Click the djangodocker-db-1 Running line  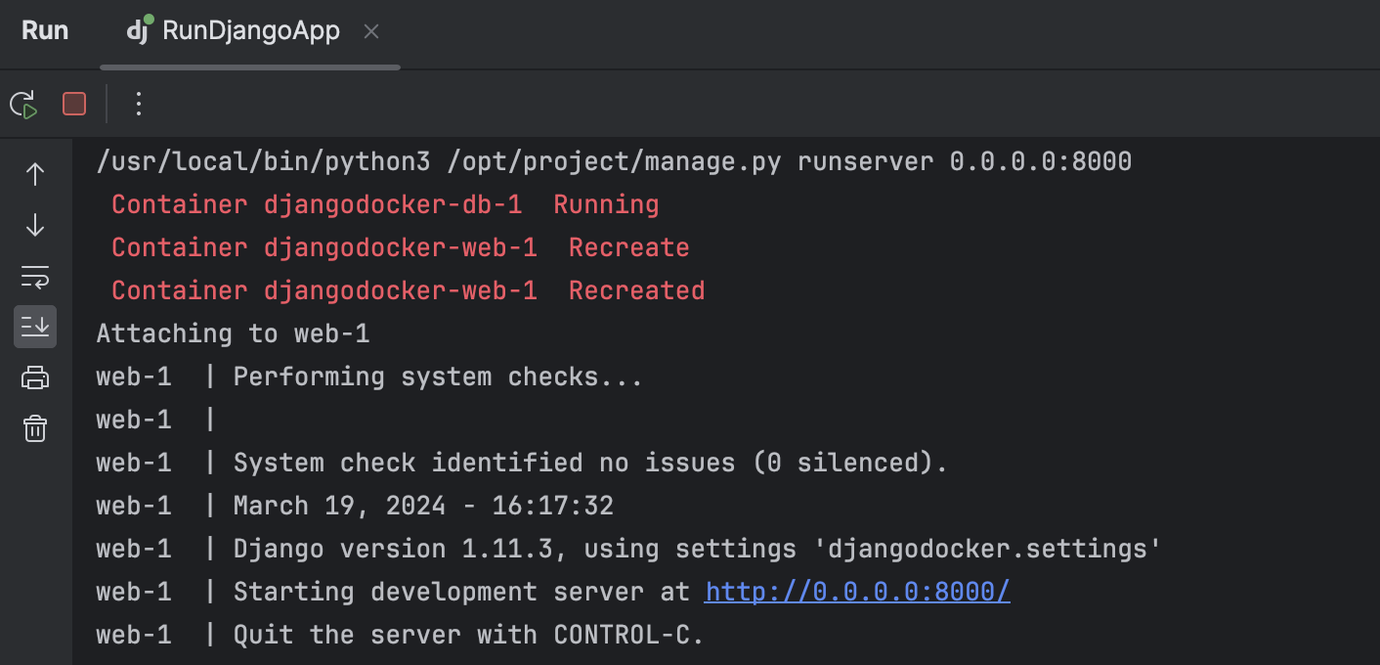coord(385,204)
